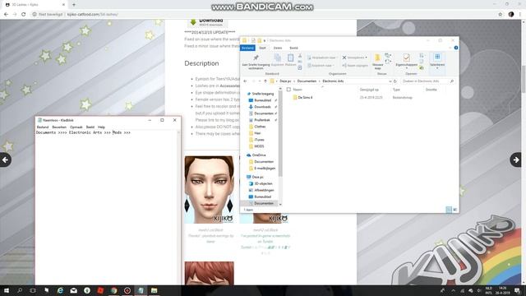
Task: Select OneDrive in the navigation pane
Action: (x=259, y=155)
